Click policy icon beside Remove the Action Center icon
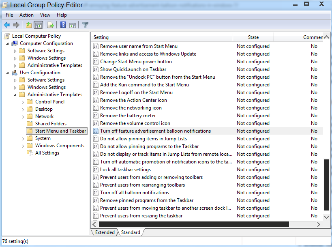The height and width of the screenshot is (247, 332). pyautogui.click(x=96, y=100)
